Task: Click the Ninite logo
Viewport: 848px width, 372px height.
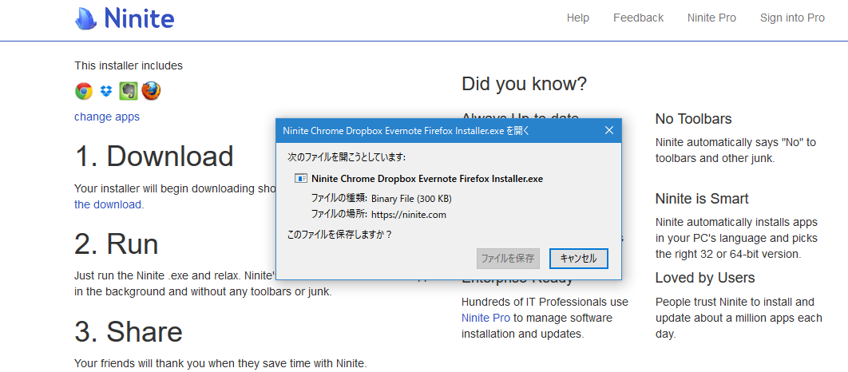Action: [x=125, y=18]
